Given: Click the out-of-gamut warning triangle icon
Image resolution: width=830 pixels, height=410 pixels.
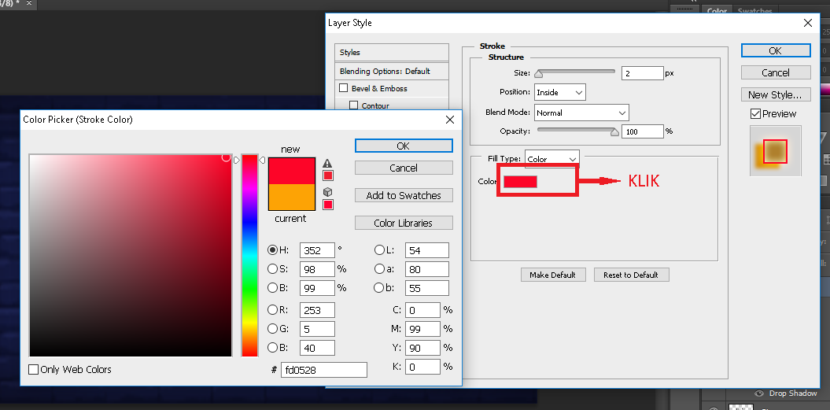Looking at the screenshot, I should [327, 163].
